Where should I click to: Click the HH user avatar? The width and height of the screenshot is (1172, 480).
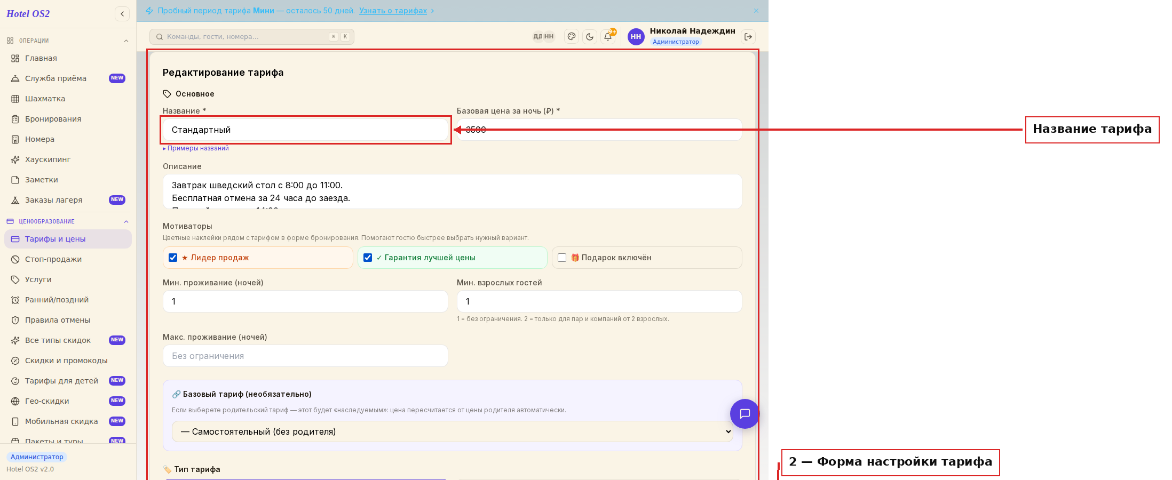coord(636,37)
